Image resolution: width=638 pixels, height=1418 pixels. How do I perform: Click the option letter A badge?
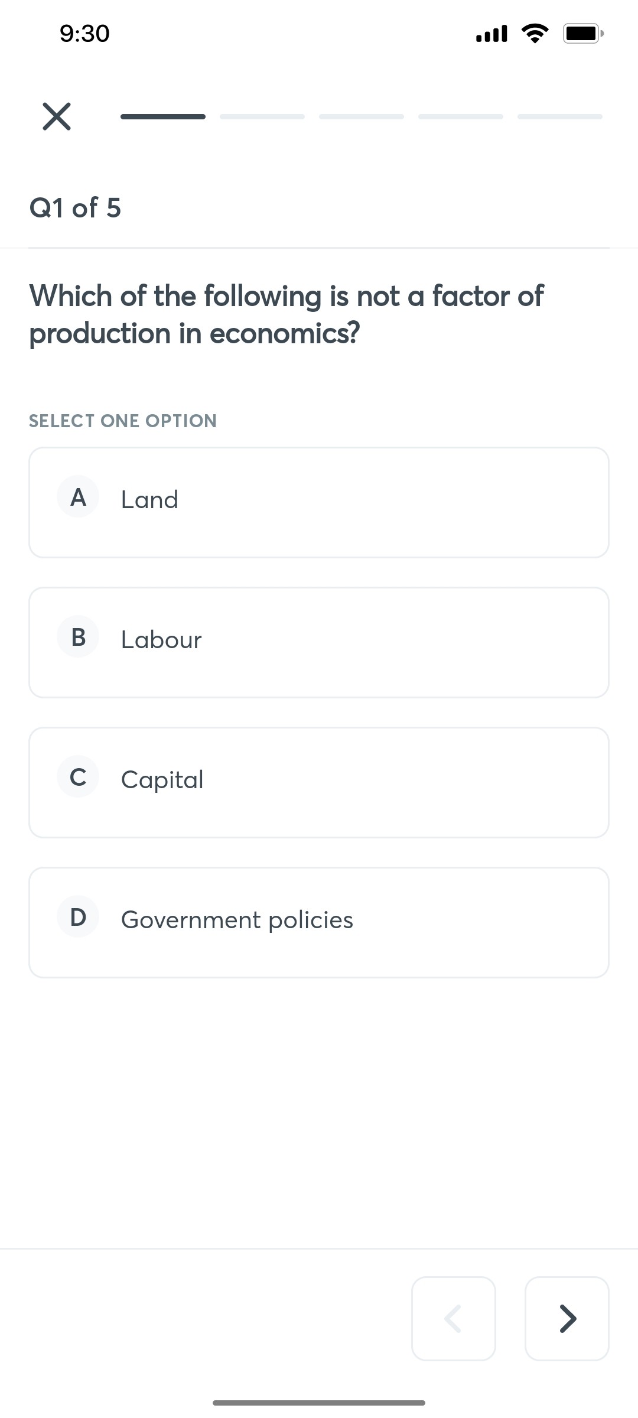[x=77, y=497]
